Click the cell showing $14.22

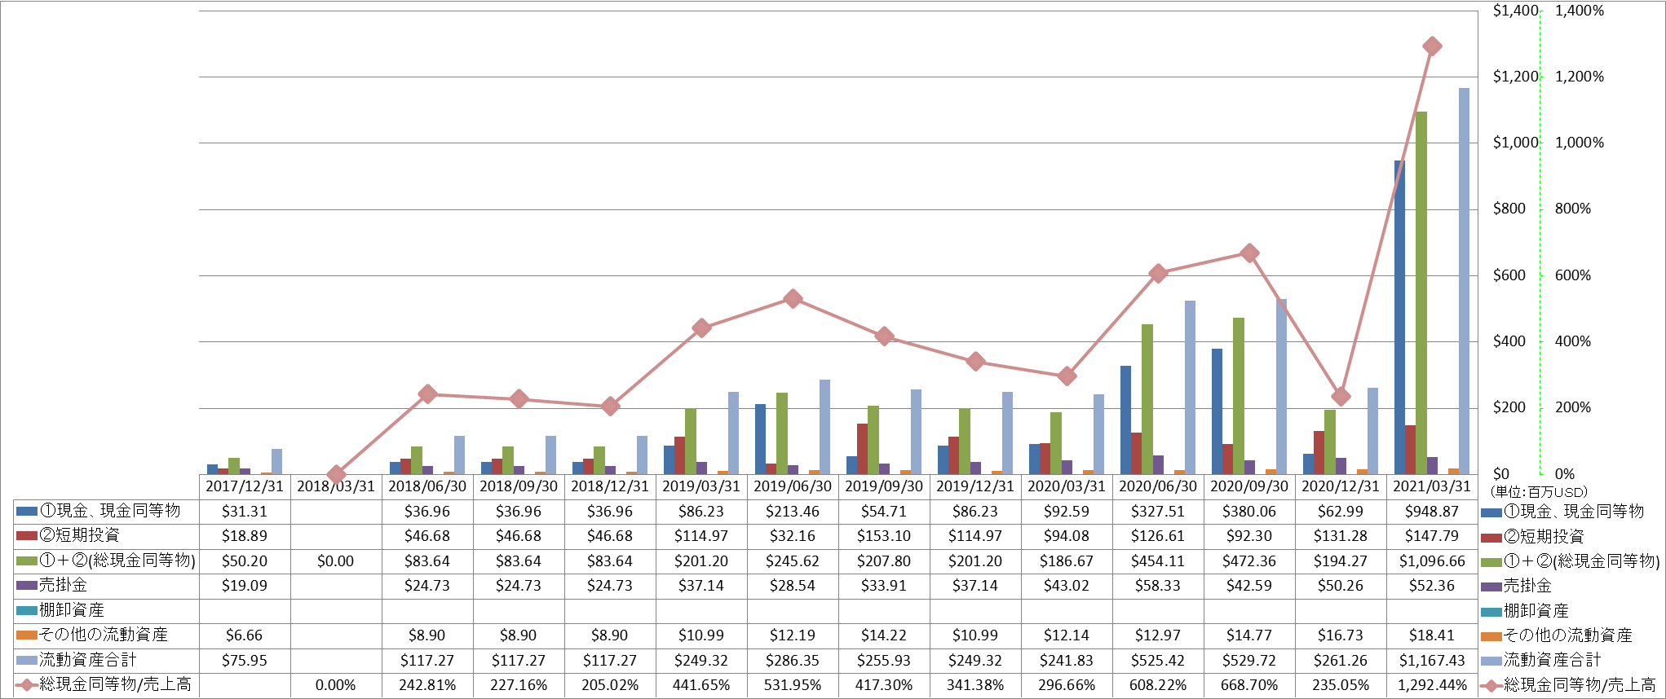(884, 635)
